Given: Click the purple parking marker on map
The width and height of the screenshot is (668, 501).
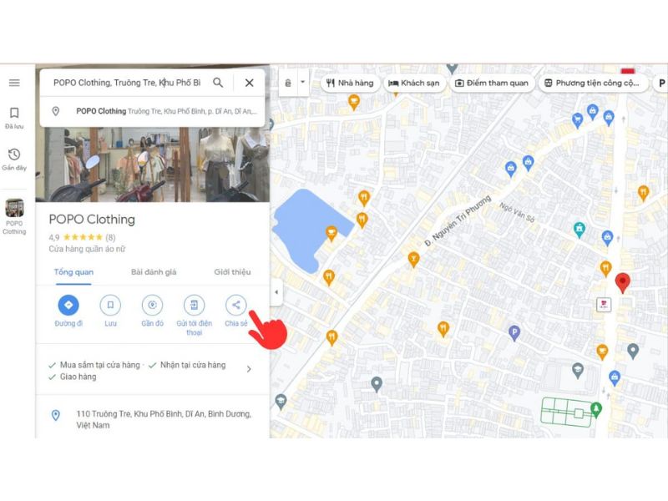Looking at the screenshot, I should [x=514, y=332].
